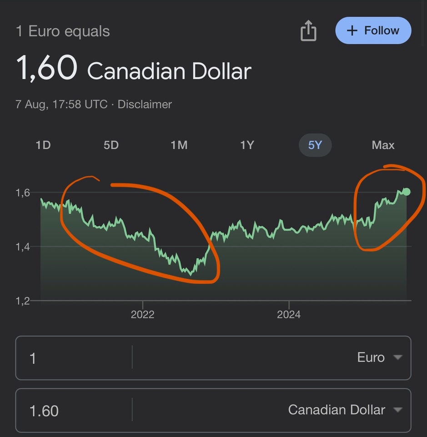
Task: Click the 2024 axis marker
Action: point(289,315)
